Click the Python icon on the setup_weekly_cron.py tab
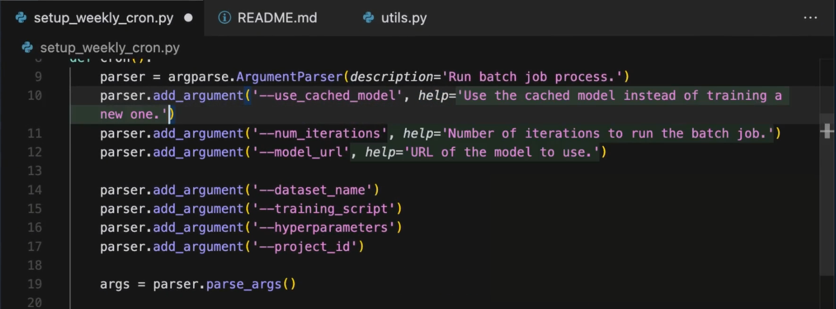This screenshot has width=836, height=309. pos(21,18)
